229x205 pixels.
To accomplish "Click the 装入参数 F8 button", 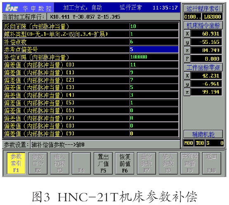I will pos(168,163).
